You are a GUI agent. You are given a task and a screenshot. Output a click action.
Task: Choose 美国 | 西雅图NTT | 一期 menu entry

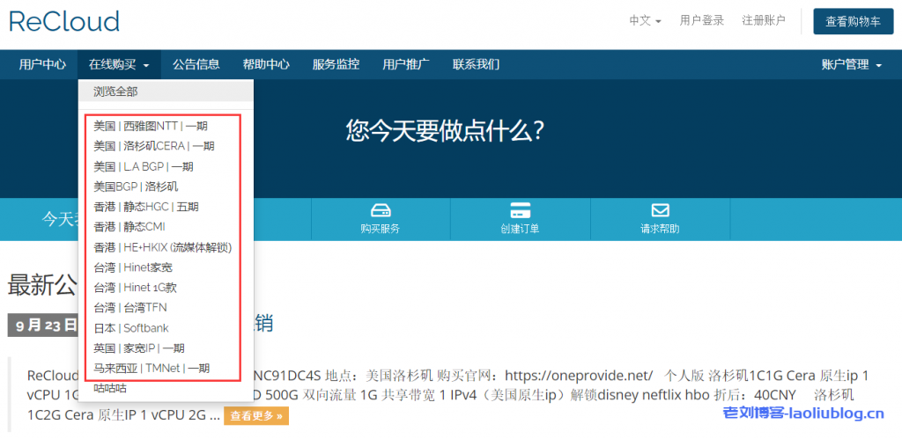151,126
